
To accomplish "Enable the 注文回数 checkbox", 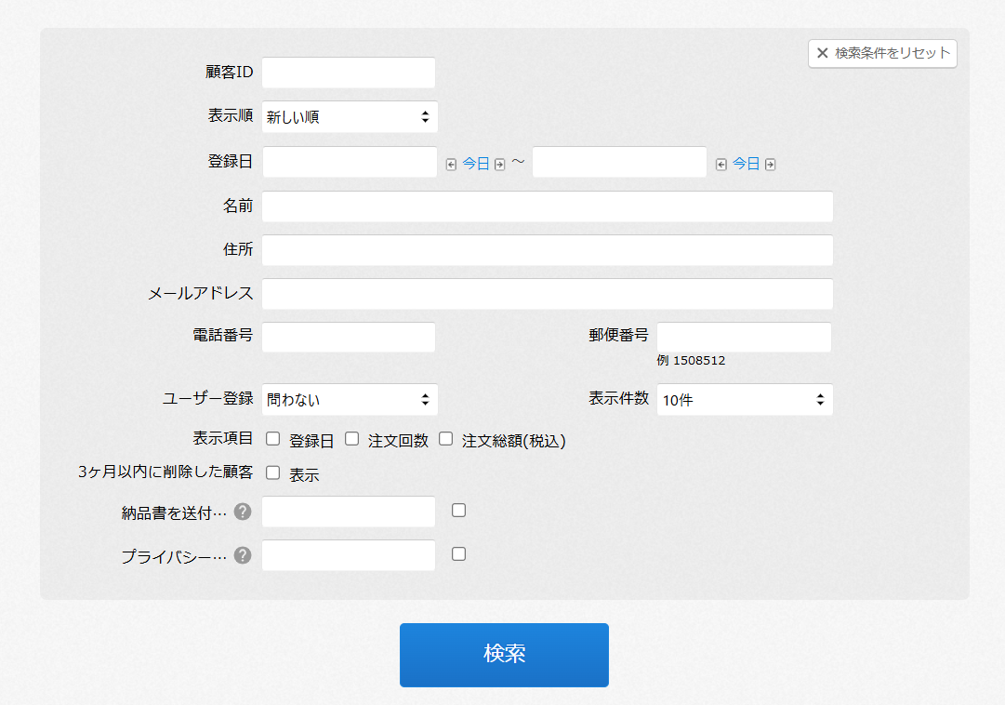I will point(352,439).
